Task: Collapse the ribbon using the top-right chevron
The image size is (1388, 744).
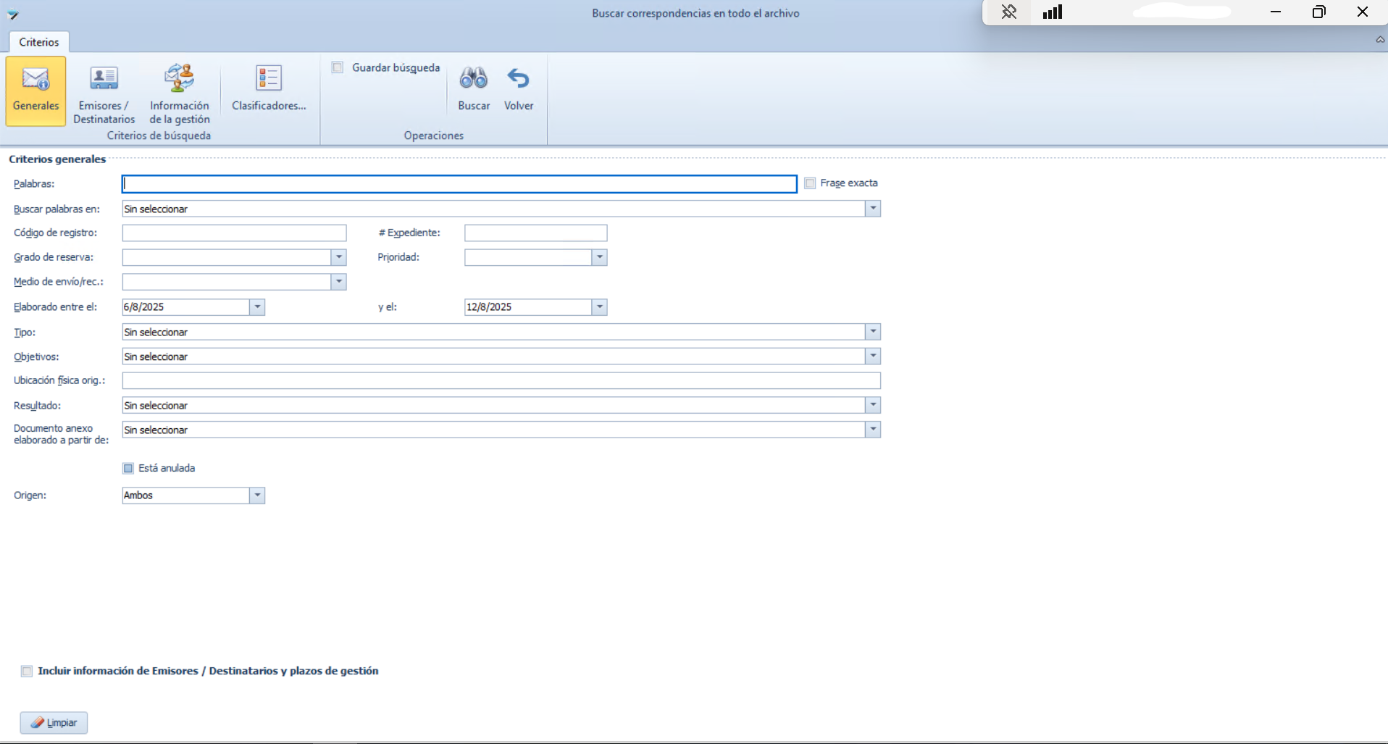Action: [1379, 40]
